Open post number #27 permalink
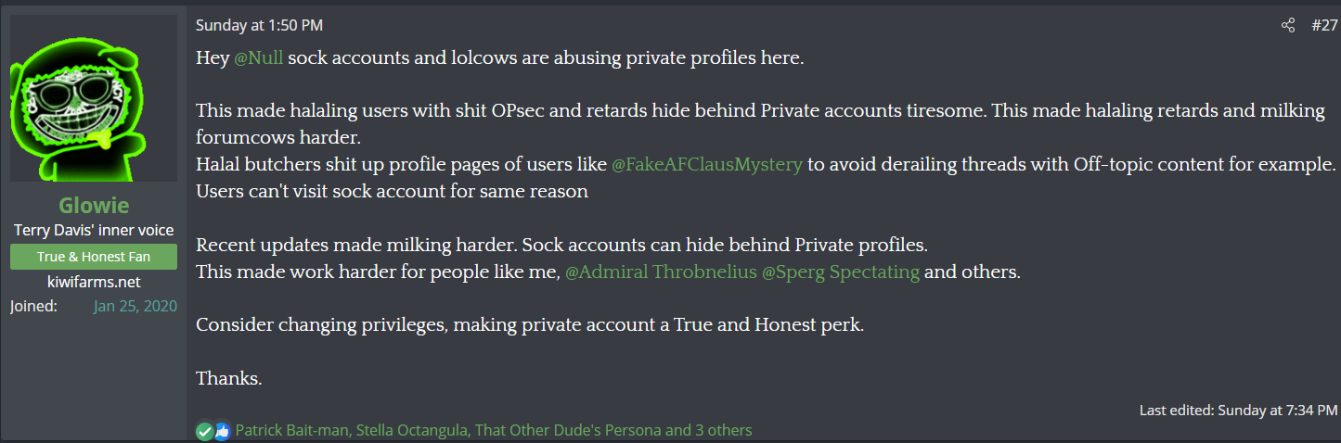Screen dimensions: 1341x443 (1324, 26)
